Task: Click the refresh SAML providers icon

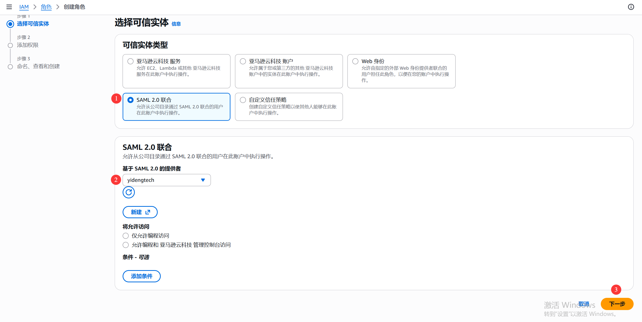Action: point(129,192)
